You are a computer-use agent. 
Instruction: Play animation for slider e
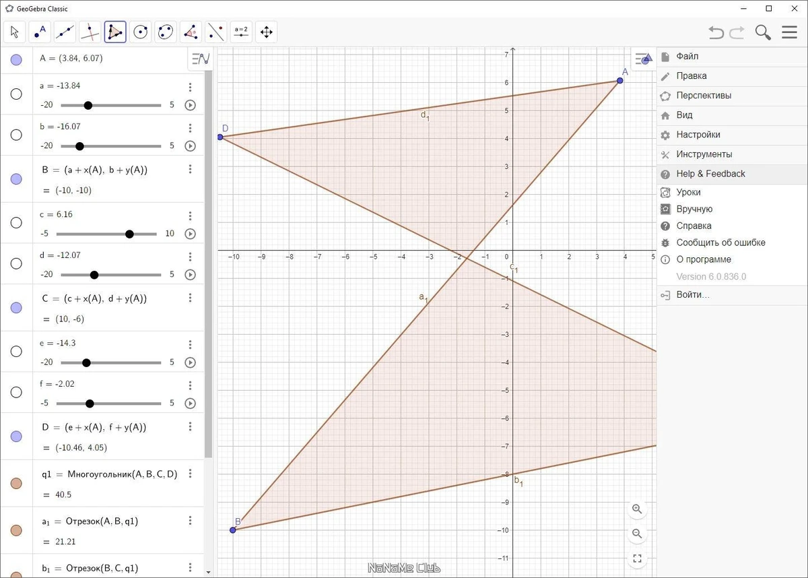tap(190, 362)
